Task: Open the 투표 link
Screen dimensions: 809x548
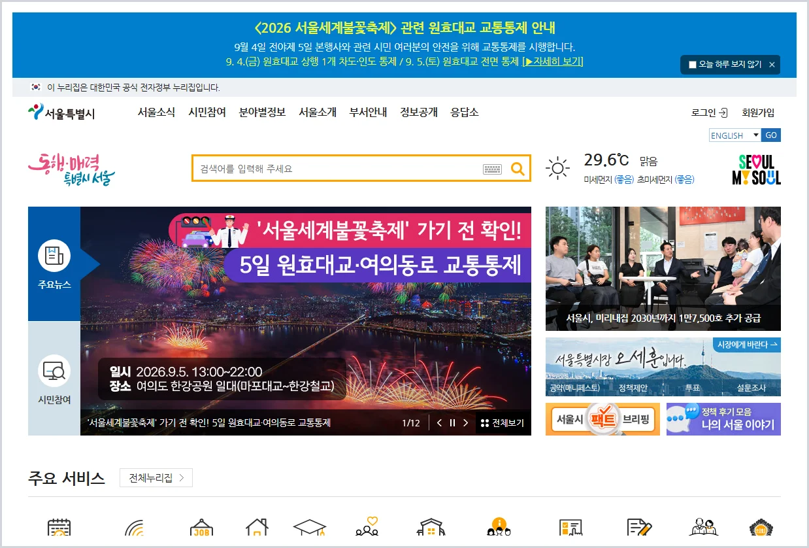Action: (692, 388)
